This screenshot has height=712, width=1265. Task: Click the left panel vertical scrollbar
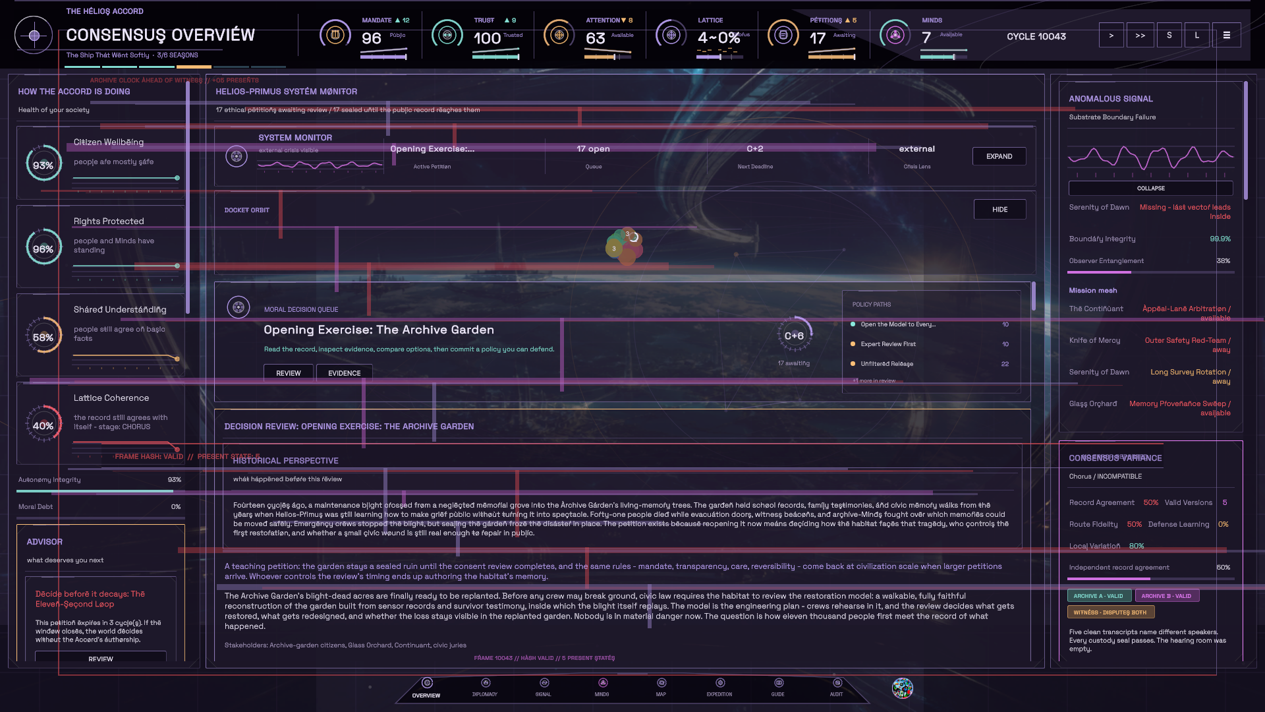(188, 198)
